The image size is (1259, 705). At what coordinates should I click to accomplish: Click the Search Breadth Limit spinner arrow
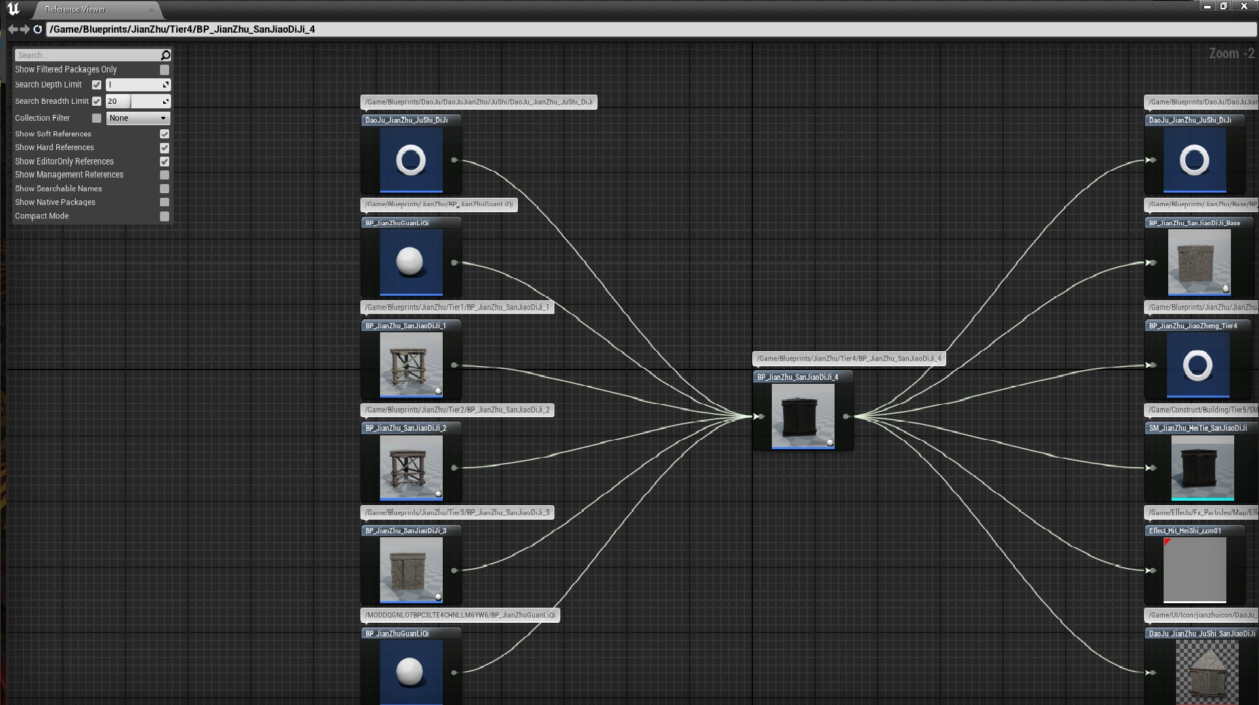coord(166,101)
